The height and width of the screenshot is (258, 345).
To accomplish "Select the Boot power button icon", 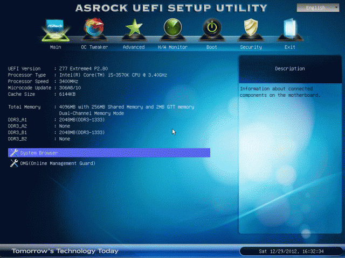I will tap(212, 29).
